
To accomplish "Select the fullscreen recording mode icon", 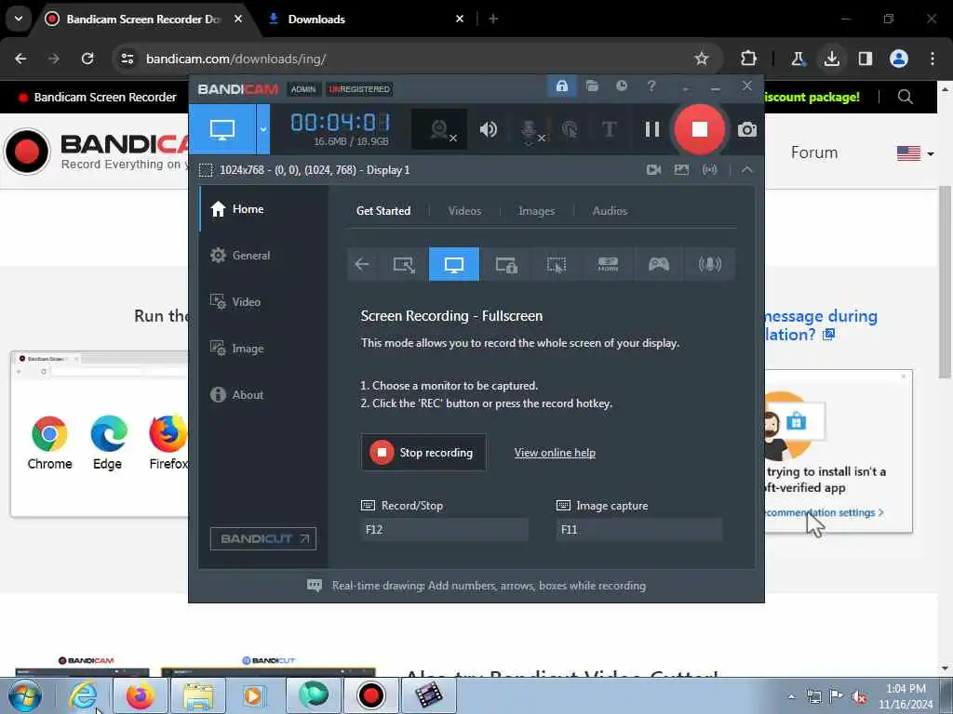I will [x=454, y=264].
